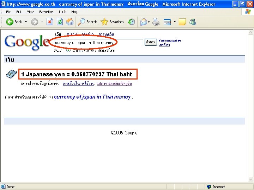
Task: Open the images tab link above search box
Action: coord(72,34)
